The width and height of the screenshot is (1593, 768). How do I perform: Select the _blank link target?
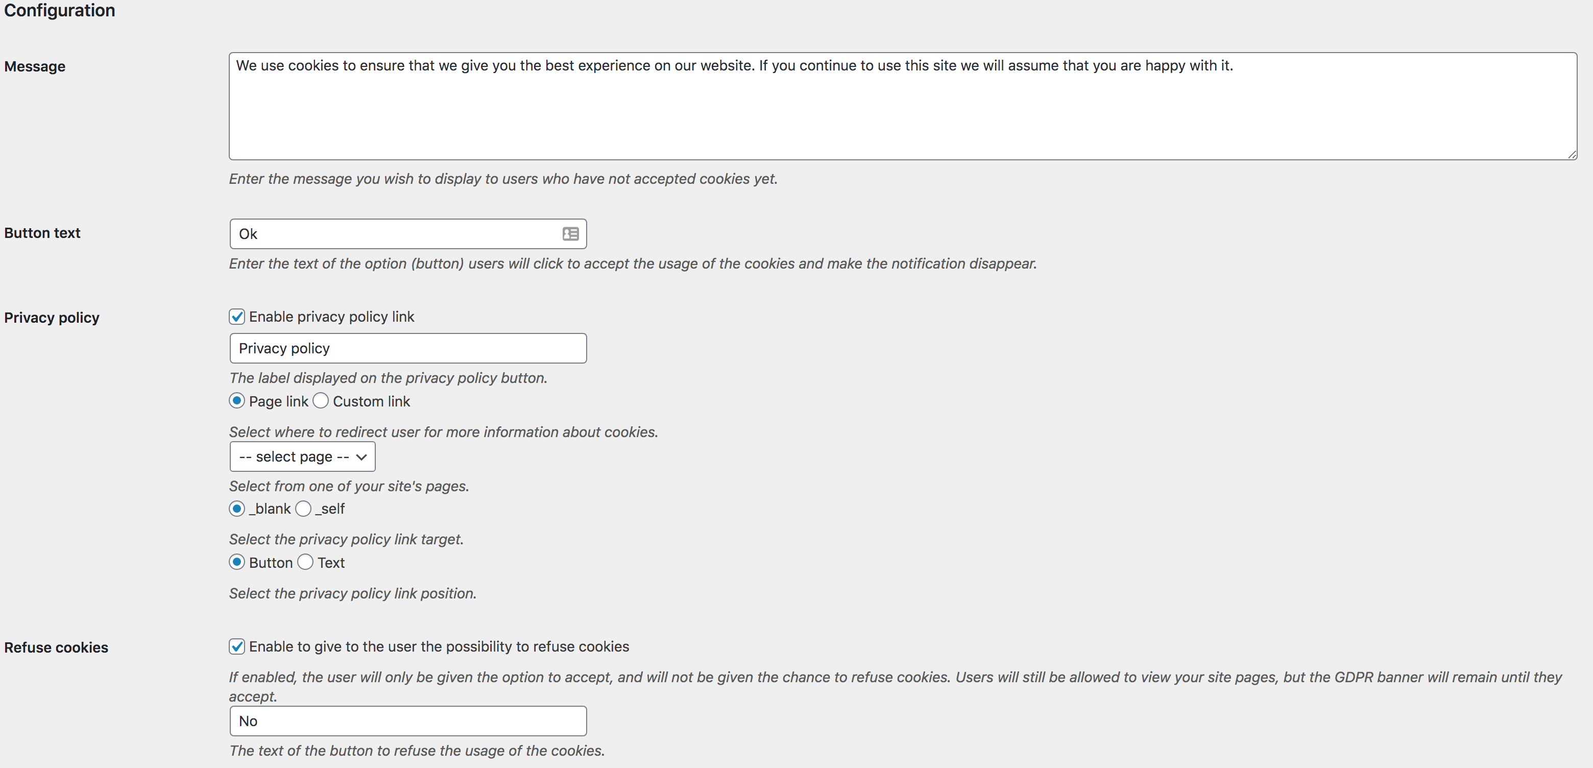pyautogui.click(x=237, y=508)
